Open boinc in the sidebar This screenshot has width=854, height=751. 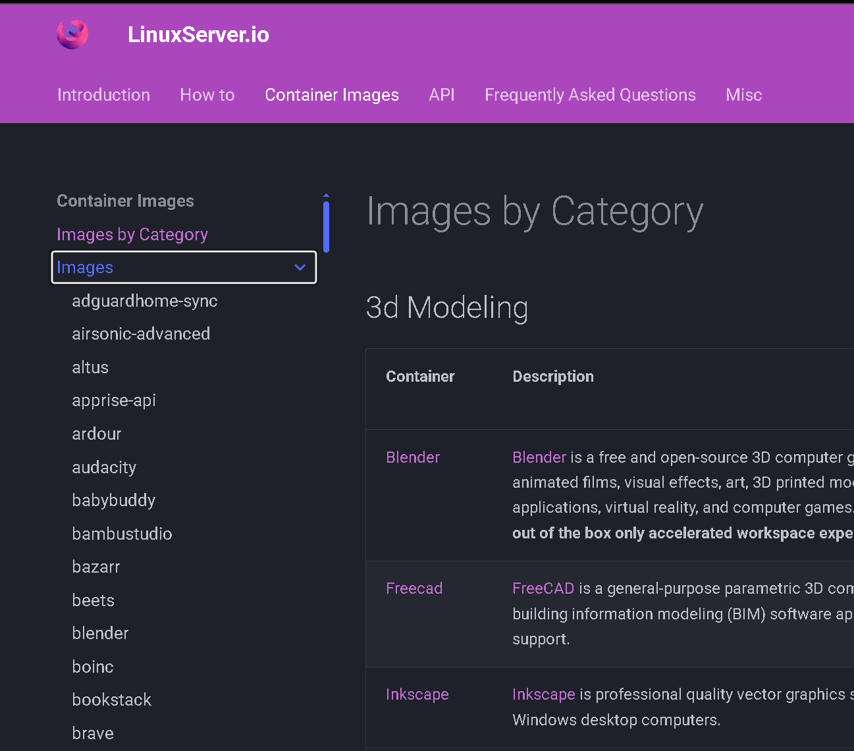(93, 667)
